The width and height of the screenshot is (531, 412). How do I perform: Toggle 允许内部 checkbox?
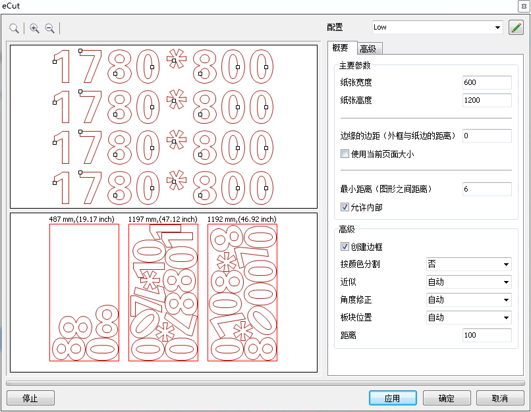pos(345,207)
